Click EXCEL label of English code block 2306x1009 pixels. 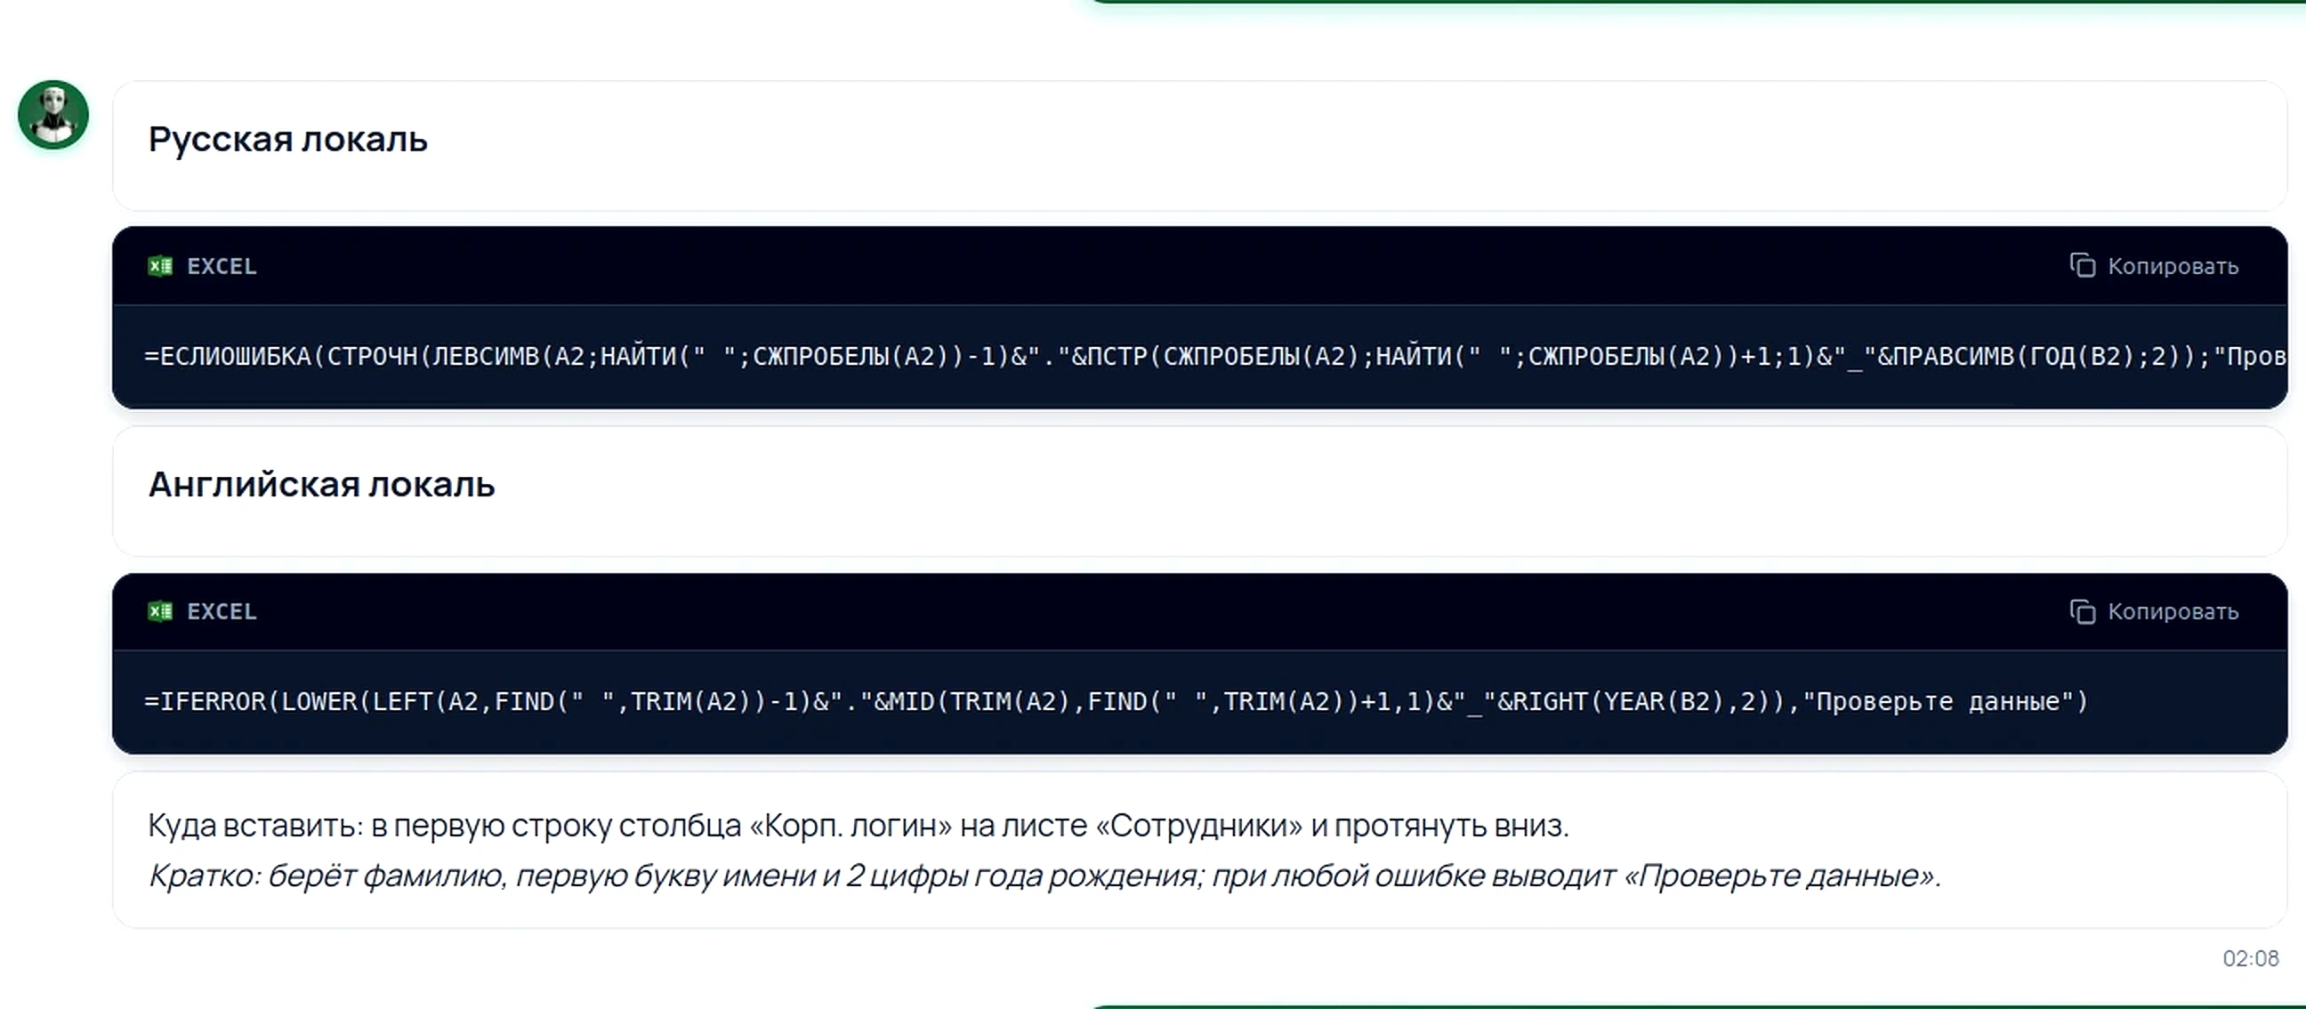[222, 611]
